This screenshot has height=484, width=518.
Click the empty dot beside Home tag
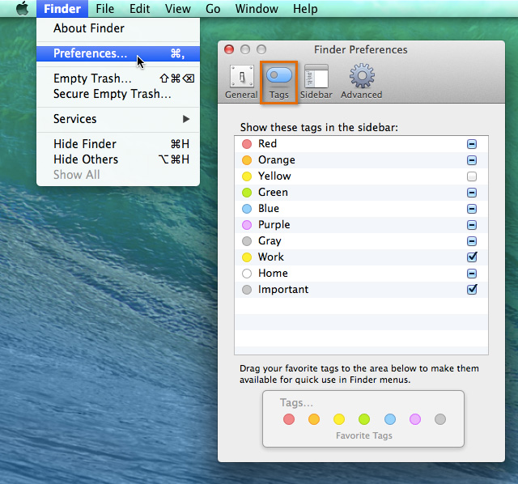[x=247, y=274]
